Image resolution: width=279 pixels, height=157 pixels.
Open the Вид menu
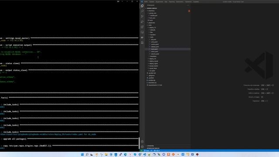pyautogui.click(x=166, y=2)
